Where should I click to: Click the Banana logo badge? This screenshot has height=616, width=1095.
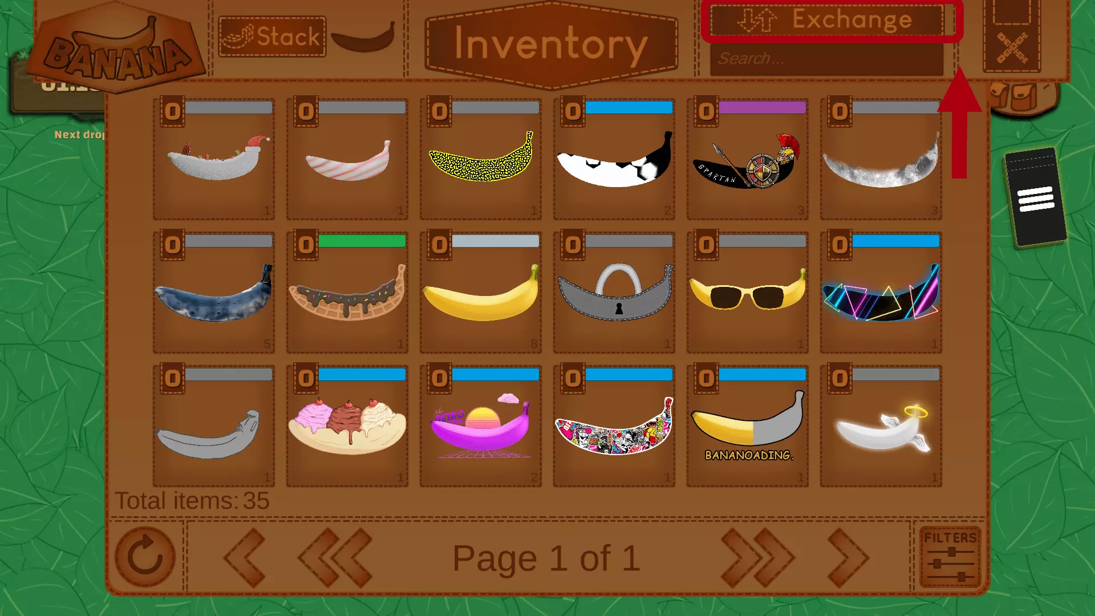point(117,48)
